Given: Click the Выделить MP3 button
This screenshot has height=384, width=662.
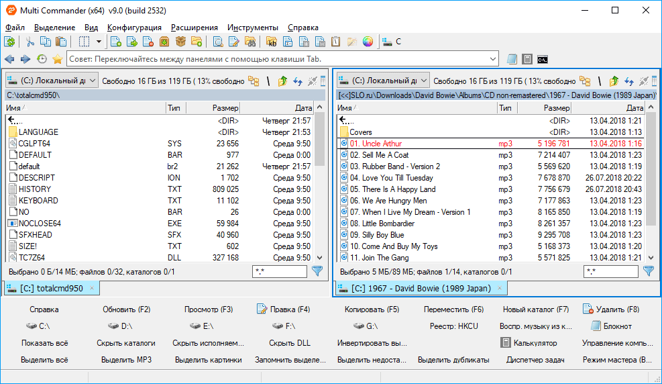Looking at the screenshot, I should [x=126, y=360].
